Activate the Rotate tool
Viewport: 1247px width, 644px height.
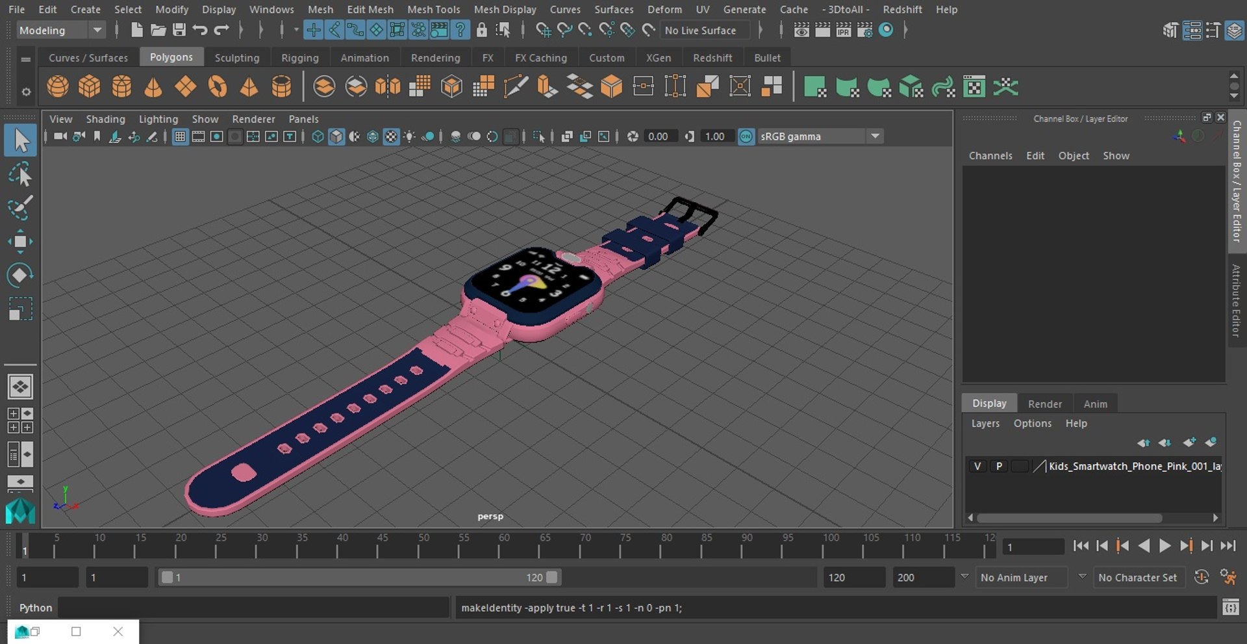click(20, 275)
